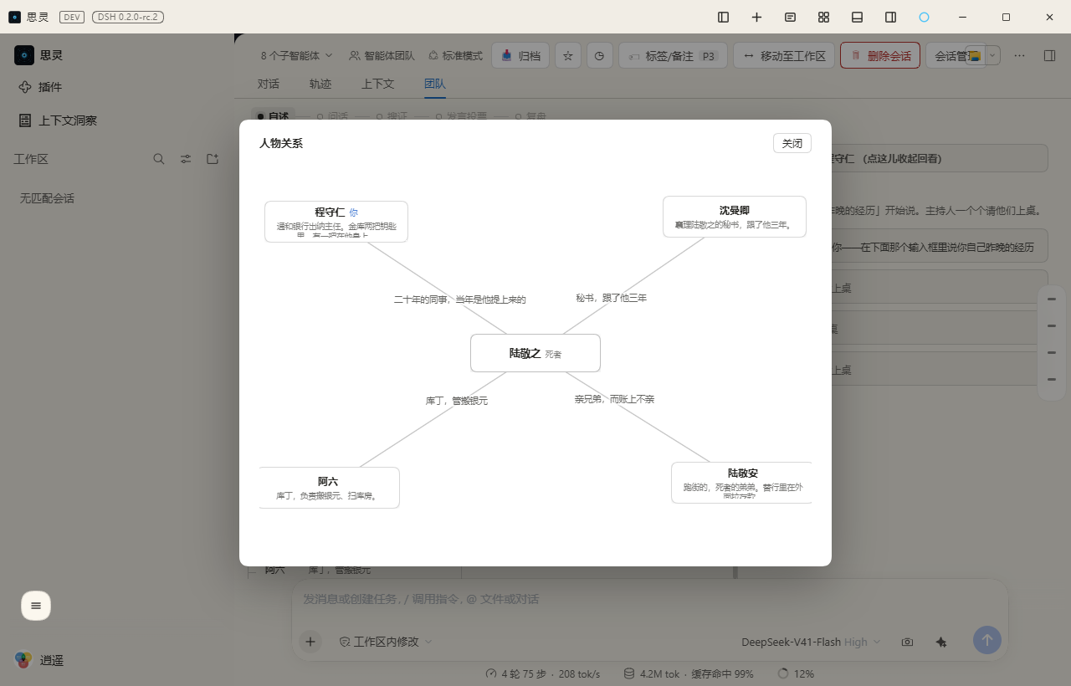The width and height of the screenshot is (1071, 686).
Task: Search the 工作区 list
Action: [159, 159]
